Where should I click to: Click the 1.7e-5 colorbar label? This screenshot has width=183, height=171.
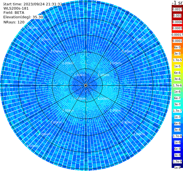click(177, 60)
